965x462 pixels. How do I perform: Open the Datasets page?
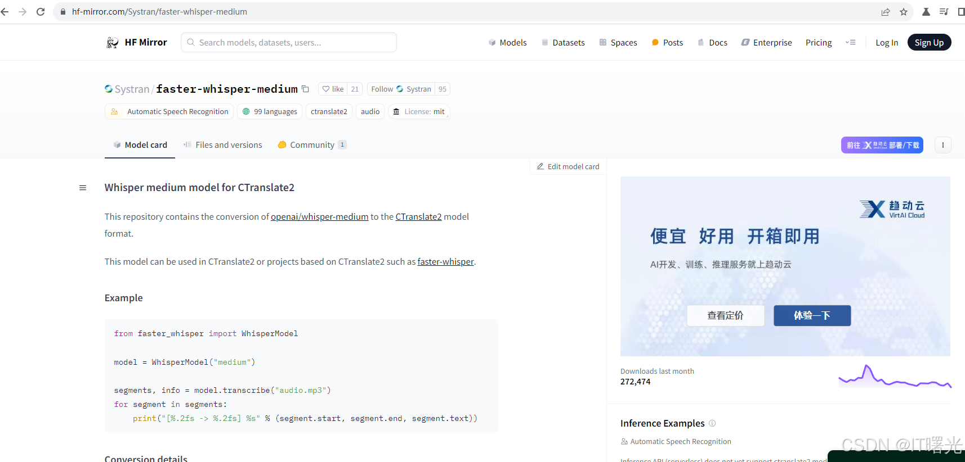point(563,43)
